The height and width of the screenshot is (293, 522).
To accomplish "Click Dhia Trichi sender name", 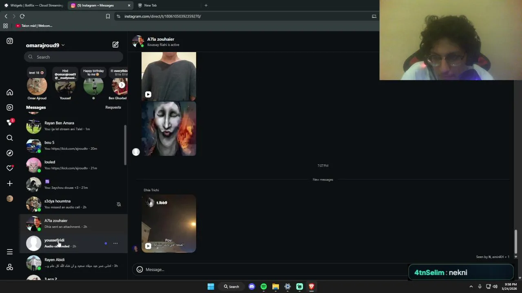I will click(x=151, y=190).
